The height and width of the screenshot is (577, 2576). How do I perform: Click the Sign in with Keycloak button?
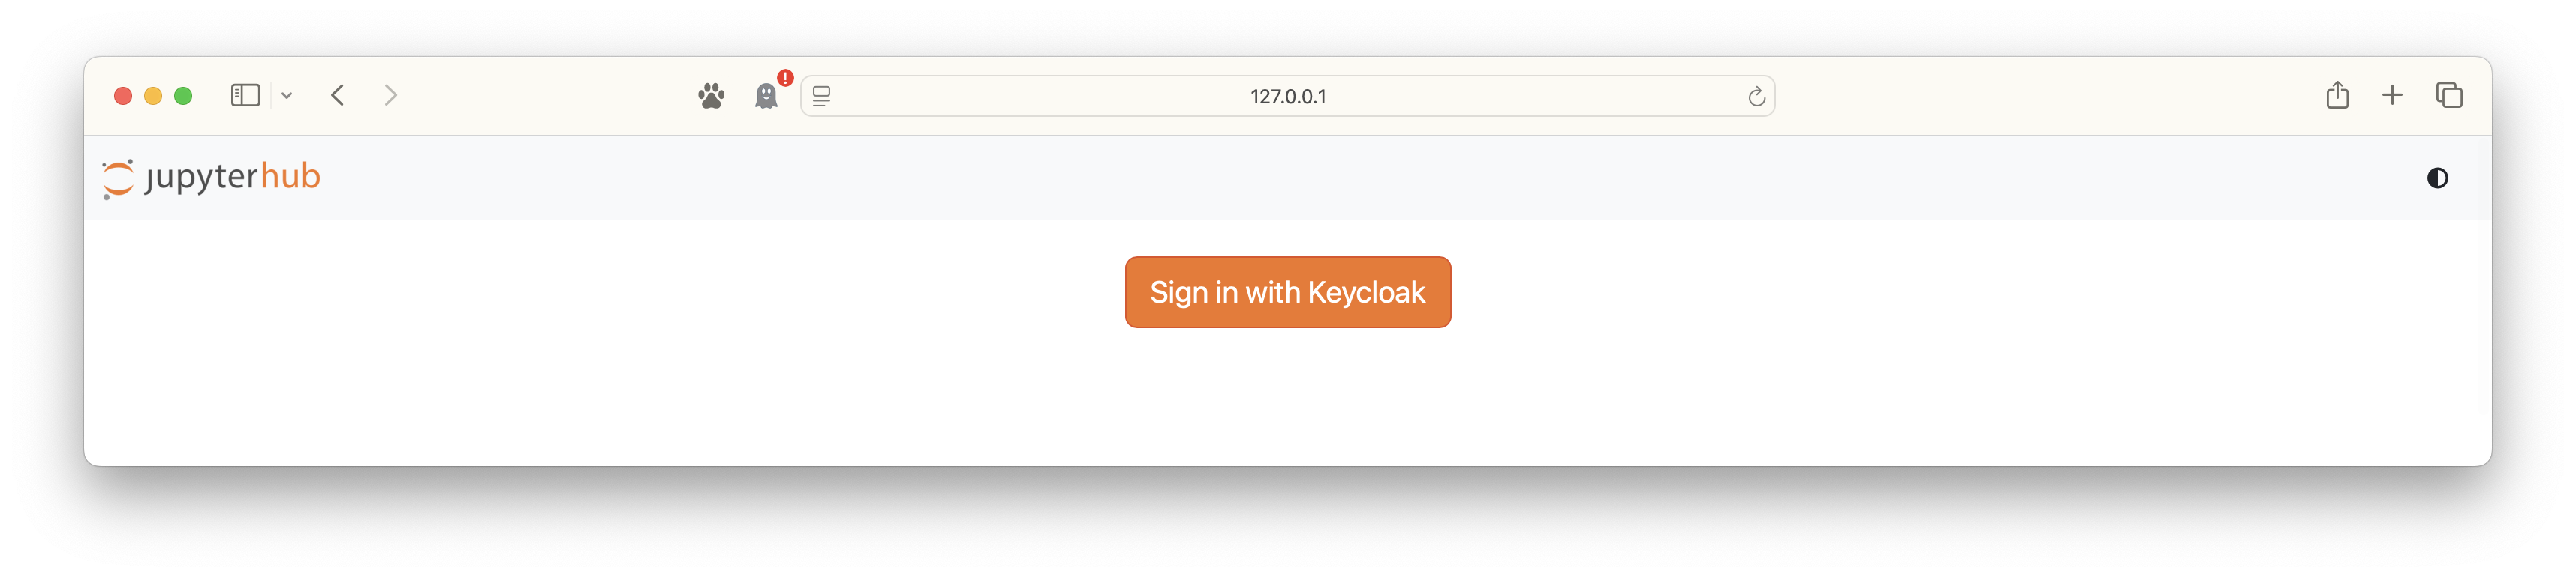[1287, 292]
